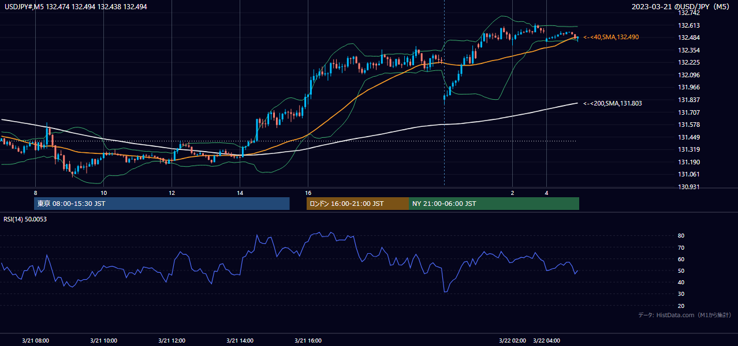The image size is (738, 346).
Task: Click the bottom date label 3/22 04:00
Action: [546, 340]
